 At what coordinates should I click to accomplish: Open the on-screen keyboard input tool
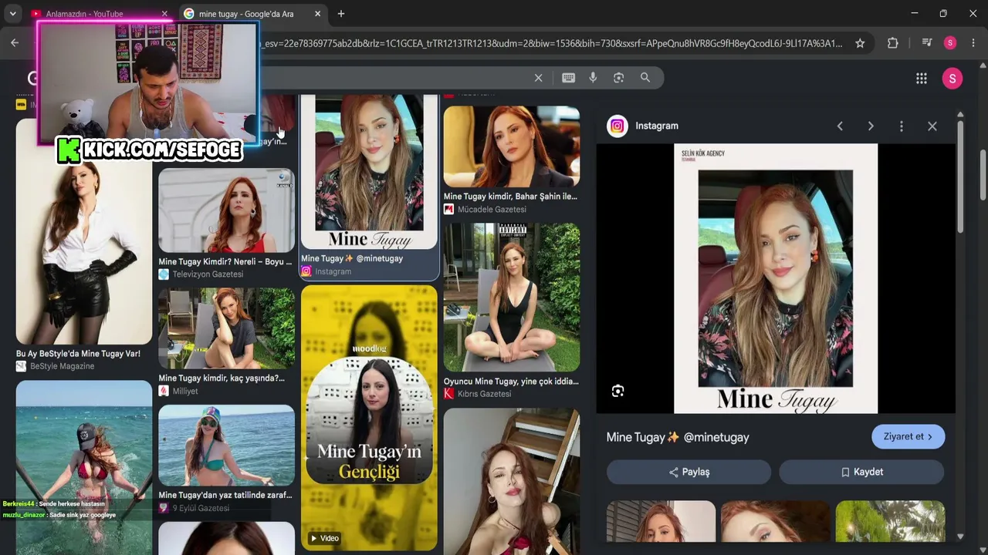569,78
